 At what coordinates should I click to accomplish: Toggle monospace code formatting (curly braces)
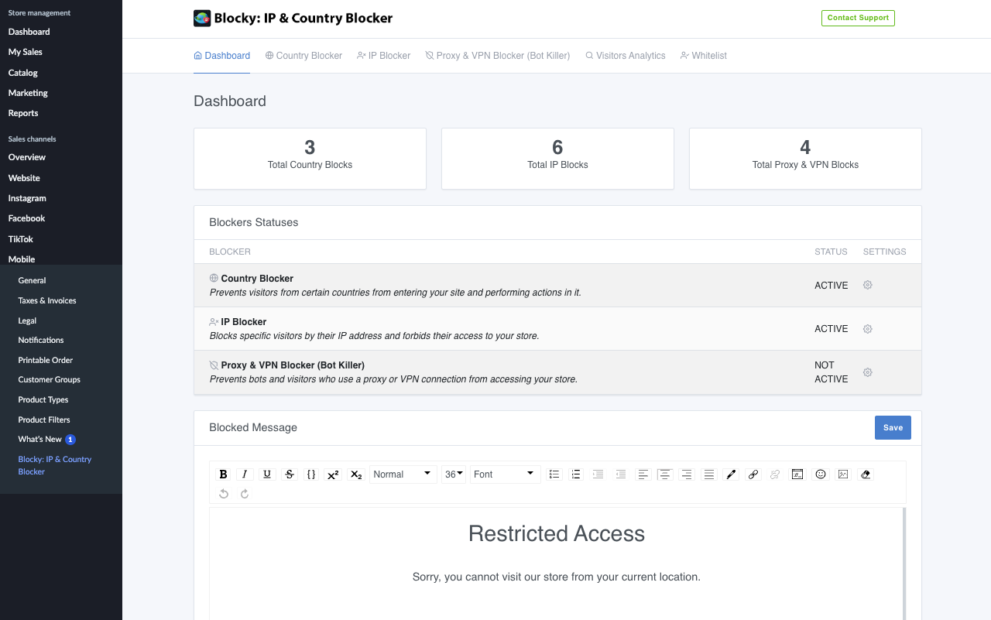[311, 474]
